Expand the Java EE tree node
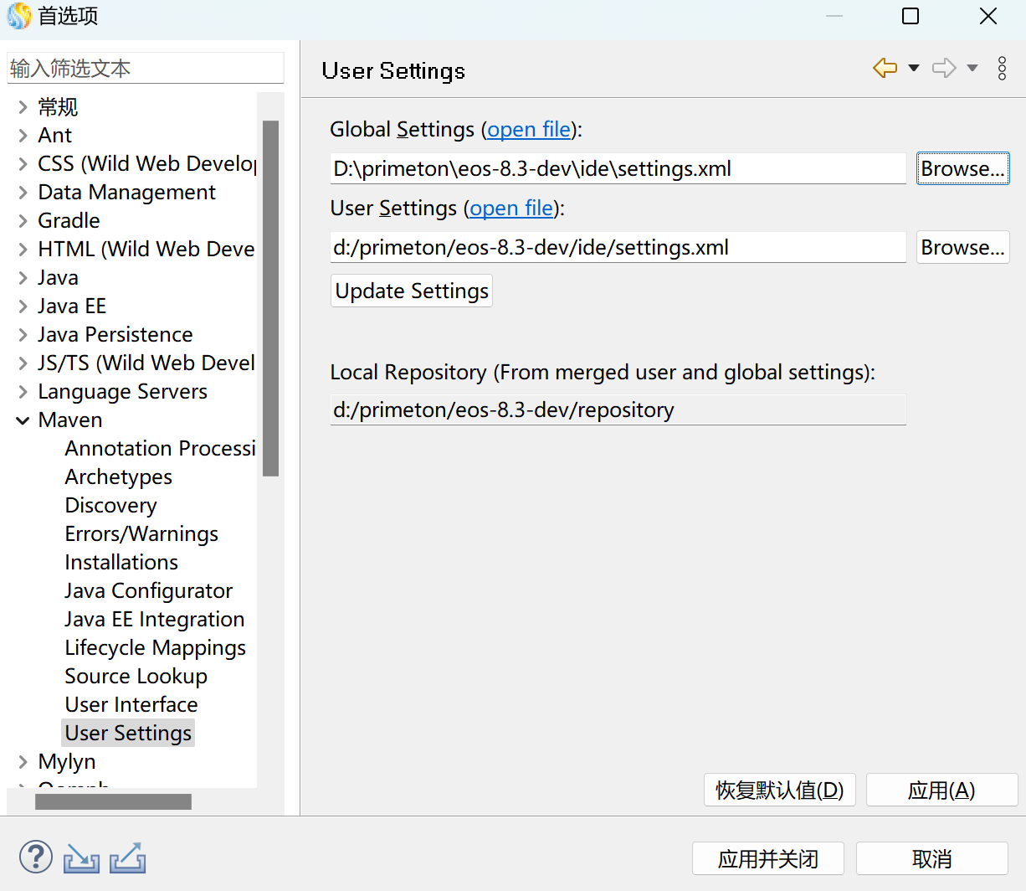Screen dimensions: 1026x891 (x=23, y=306)
